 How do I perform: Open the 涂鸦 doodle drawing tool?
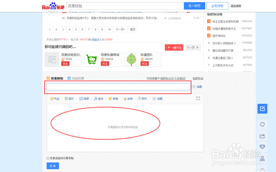point(128,99)
